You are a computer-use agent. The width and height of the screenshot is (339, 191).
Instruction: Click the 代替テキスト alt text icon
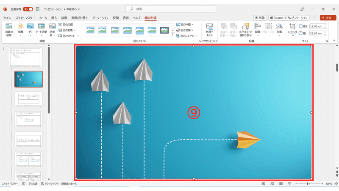coord(209,30)
